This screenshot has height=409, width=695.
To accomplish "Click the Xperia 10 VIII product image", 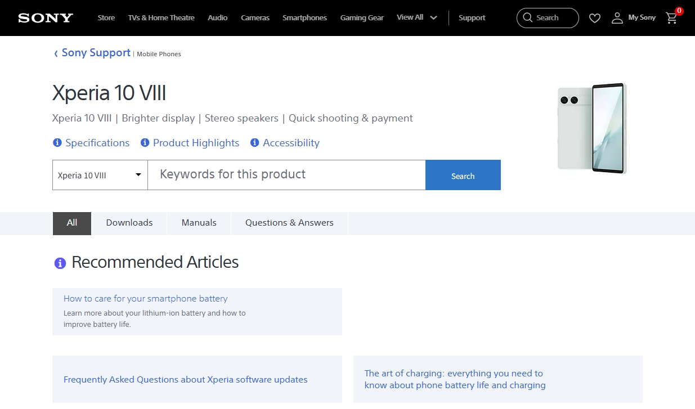I will tap(592, 128).
